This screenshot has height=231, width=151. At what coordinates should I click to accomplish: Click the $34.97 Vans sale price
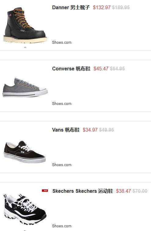pos(90,130)
